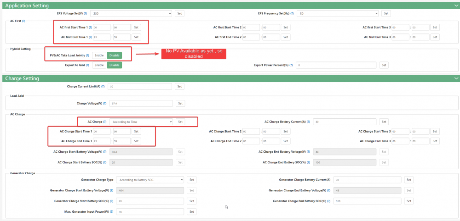Select Disable for PV&AC Take Load Jointly
This screenshot has width=460, height=221.
click(114, 55)
